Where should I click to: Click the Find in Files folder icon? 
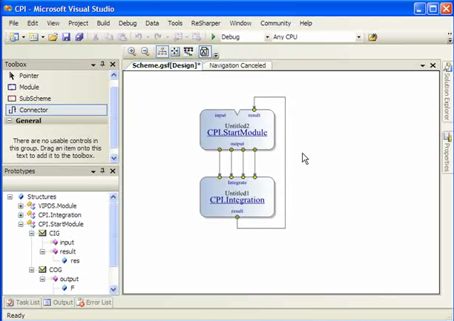point(372,37)
